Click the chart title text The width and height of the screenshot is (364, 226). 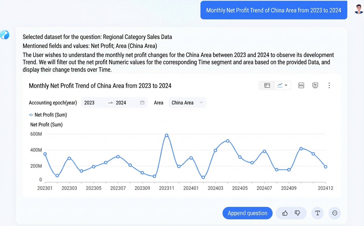(100, 86)
